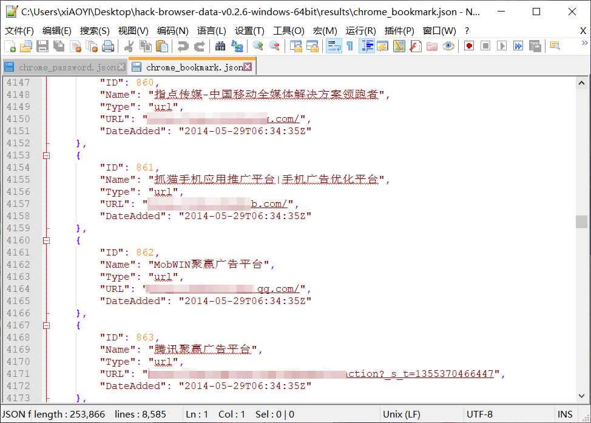Toggle monitoring eye icon
Image resolution: width=591 pixels, height=423 pixels.
pos(448,46)
